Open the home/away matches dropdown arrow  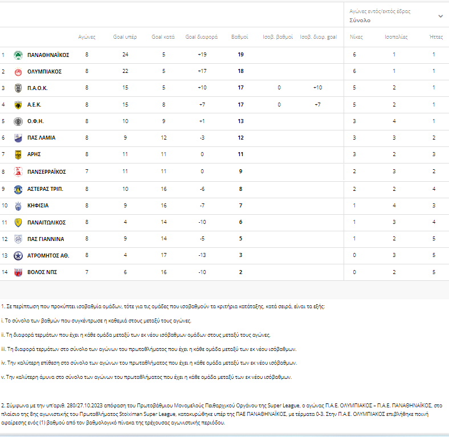440,16
